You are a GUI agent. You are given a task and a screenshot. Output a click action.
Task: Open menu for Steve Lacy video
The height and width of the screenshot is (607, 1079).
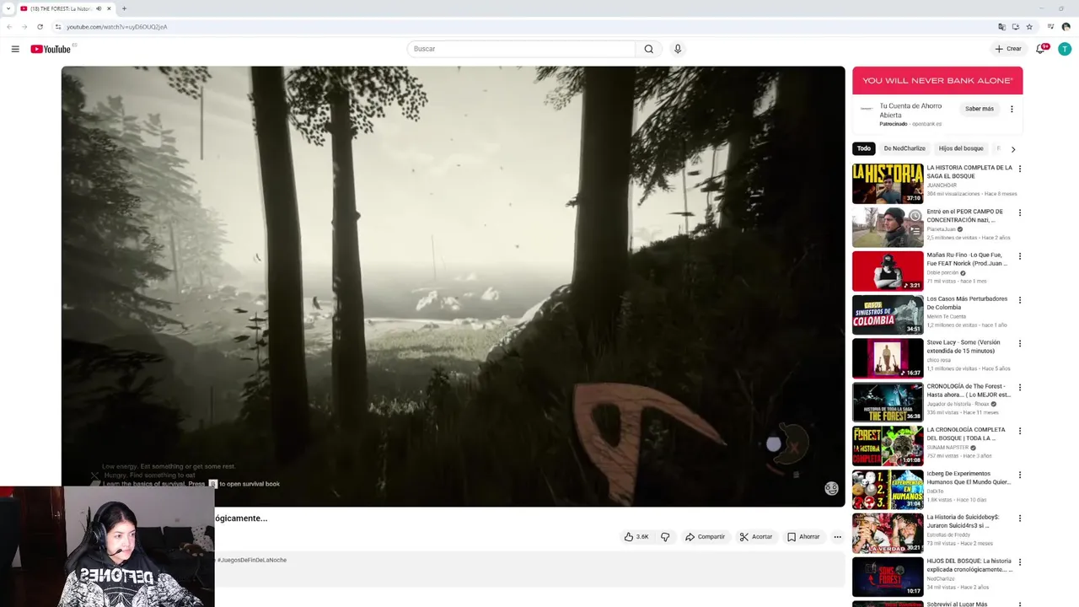pyautogui.click(x=1020, y=344)
